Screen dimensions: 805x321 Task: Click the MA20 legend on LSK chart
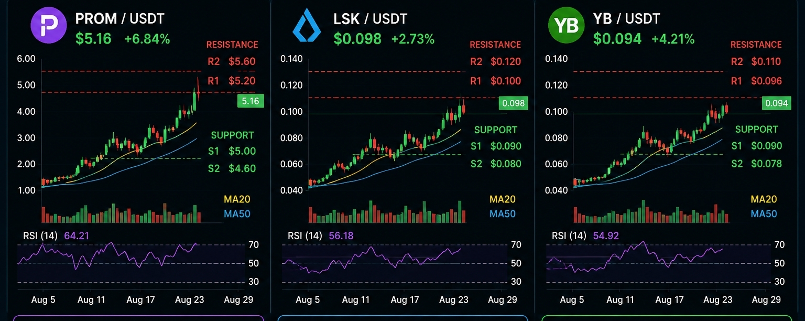[x=503, y=199]
